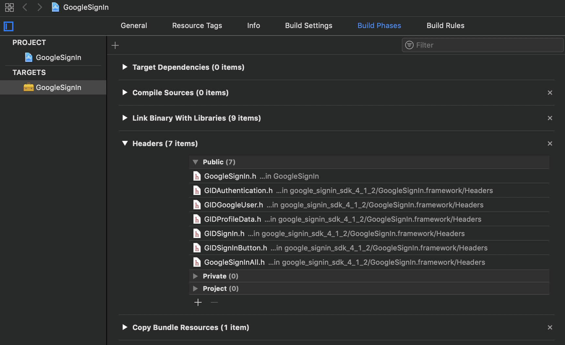Select the Build Phases tab
This screenshot has height=345, width=565.
click(x=379, y=25)
